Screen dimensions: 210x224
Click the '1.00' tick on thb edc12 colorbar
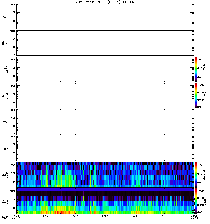[200, 59]
